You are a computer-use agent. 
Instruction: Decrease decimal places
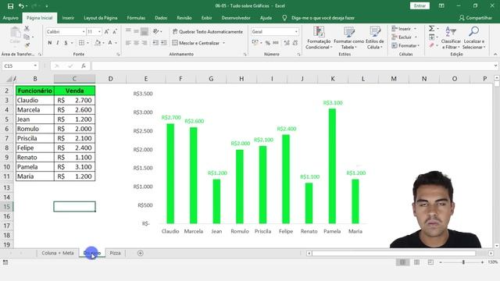pos(295,43)
